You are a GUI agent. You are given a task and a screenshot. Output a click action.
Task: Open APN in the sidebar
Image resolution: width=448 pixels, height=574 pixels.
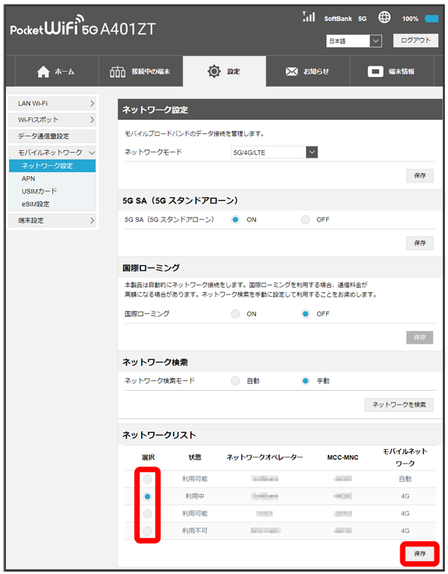[x=28, y=179]
